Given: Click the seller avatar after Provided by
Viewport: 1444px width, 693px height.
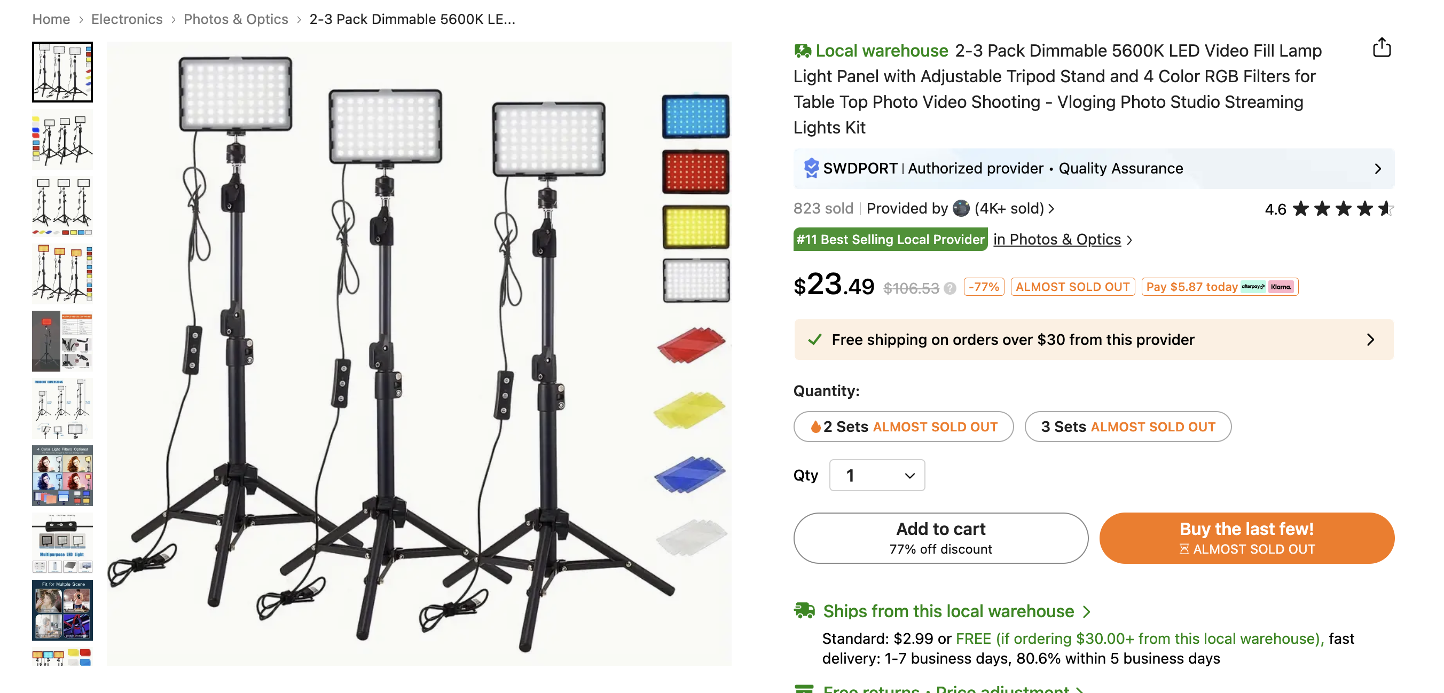Looking at the screenshot, I should coord(961,208).
